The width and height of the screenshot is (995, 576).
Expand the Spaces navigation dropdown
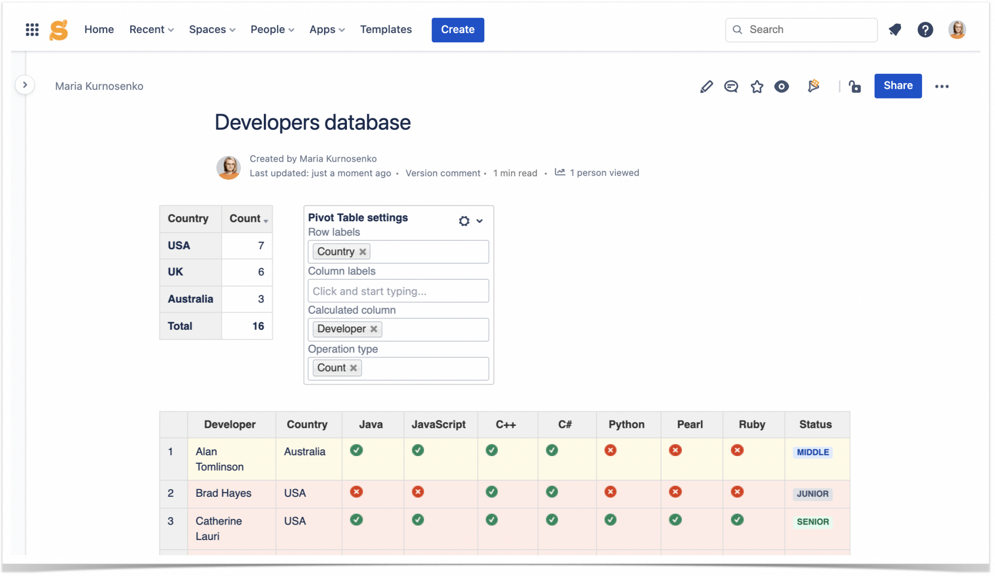(x=212, y=29)
